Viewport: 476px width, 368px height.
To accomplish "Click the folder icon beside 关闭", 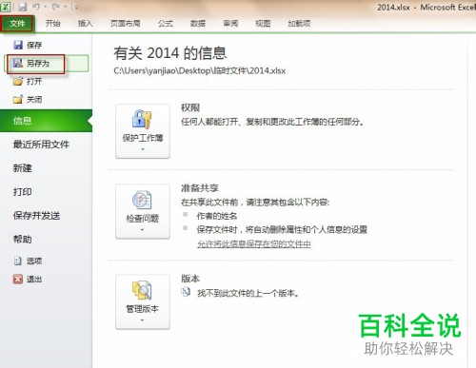I will (x=18, y=100).
